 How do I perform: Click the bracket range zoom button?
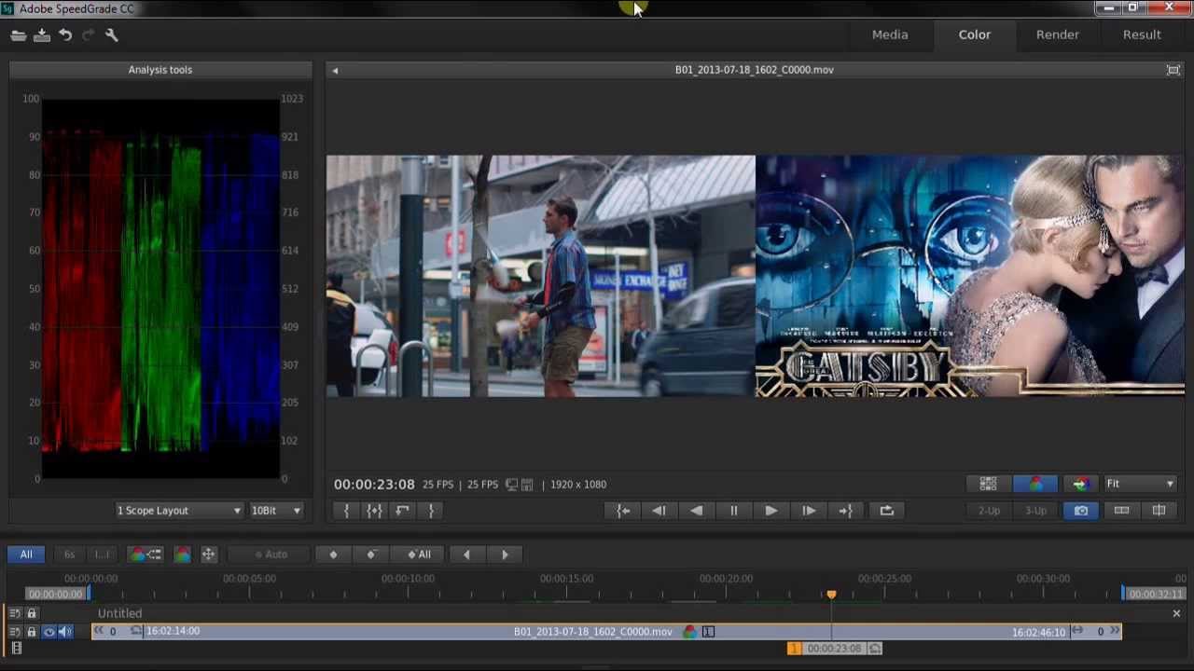click(102, 555)
